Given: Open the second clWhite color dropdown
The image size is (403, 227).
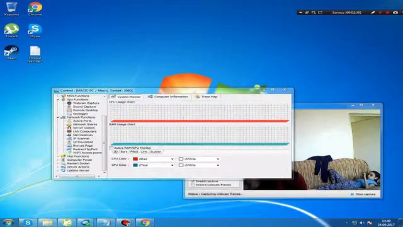Looking at the screenshot, I should tap(218, 165).
